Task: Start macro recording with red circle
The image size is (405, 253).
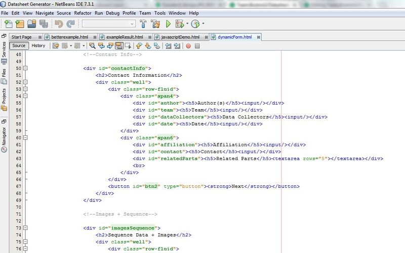Action: (188, 46)
